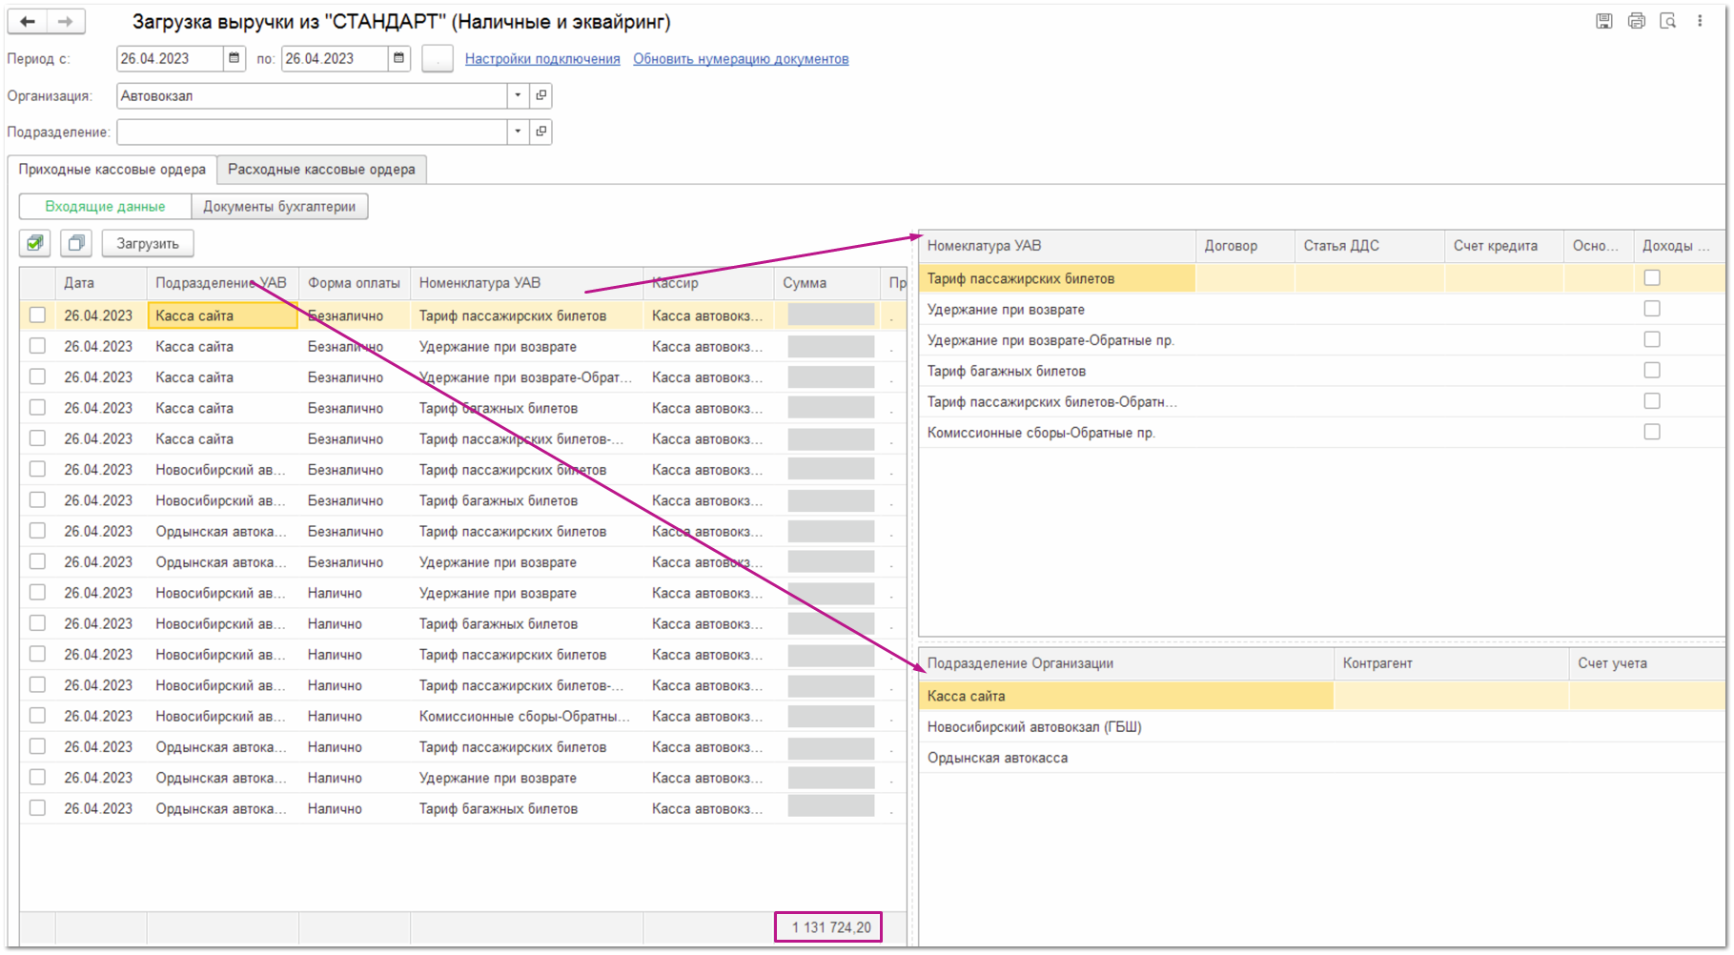Image resolution: width=1734 pixels, height=955 pixels.
Task: Tick the checkbox of the first table row
Action: click(x=37, y=315)
